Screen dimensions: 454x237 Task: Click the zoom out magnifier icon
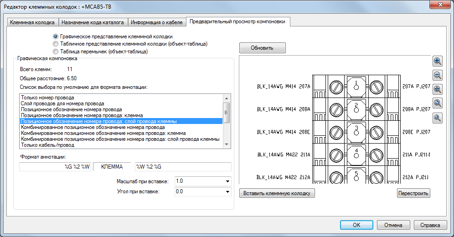[438, 75]
